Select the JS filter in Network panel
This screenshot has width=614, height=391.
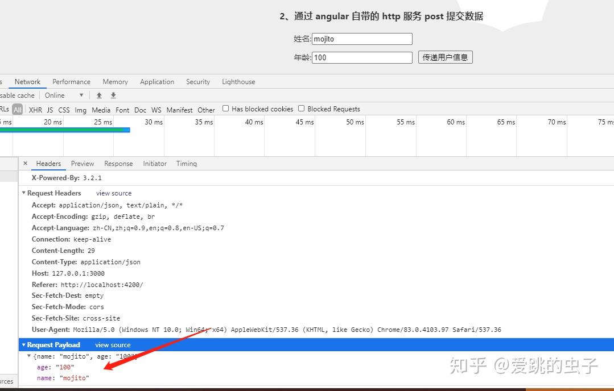50,109
